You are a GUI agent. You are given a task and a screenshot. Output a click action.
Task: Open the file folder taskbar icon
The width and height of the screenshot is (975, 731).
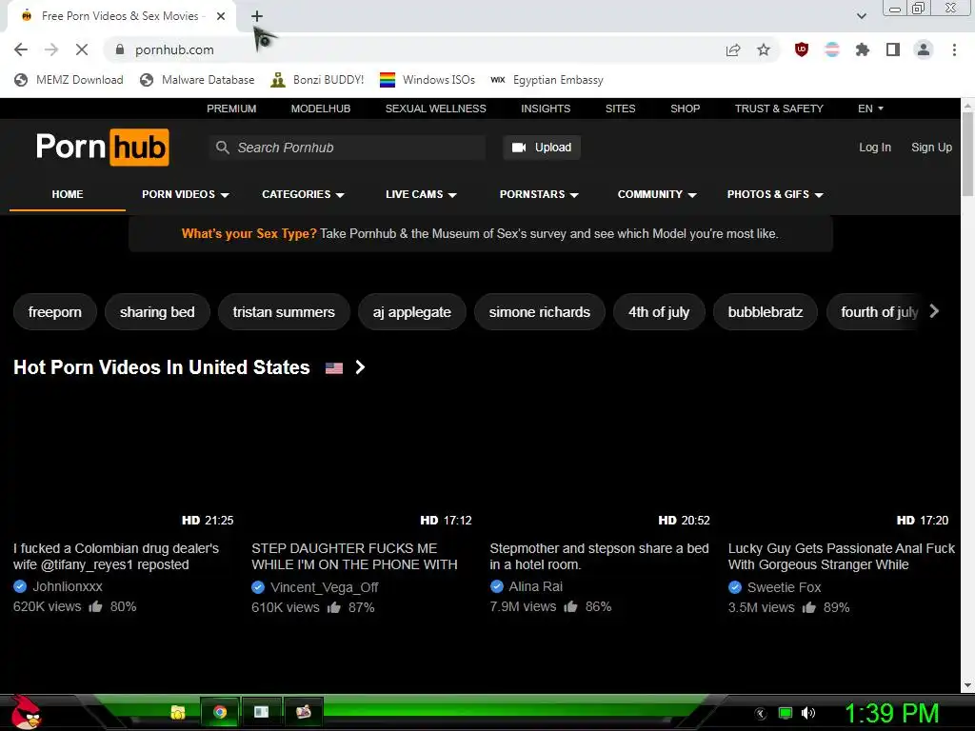click(x=178, y=712)
